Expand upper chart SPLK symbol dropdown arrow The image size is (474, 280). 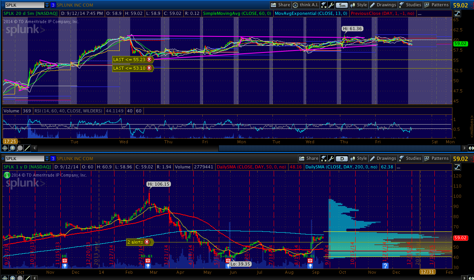coord(47,5)
